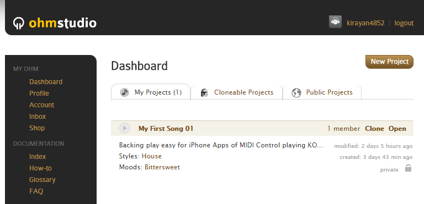Image resolution: width=424 pixels, height=204 pixels.
Task: Switch to the Public Projects tab
Action: pos(322,92)
